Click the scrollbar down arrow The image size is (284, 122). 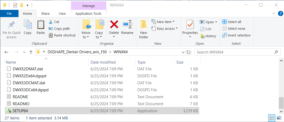(x=281, y=112)
